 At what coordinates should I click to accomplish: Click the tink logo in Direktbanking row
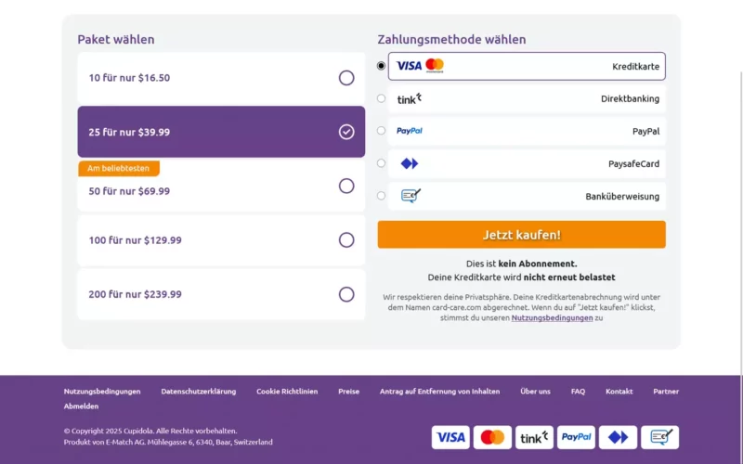(x=410, y=98)
